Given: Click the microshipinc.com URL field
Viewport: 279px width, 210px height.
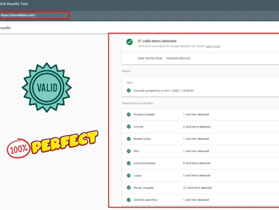Looking at the screenshot, I should (x=34, y=15).
